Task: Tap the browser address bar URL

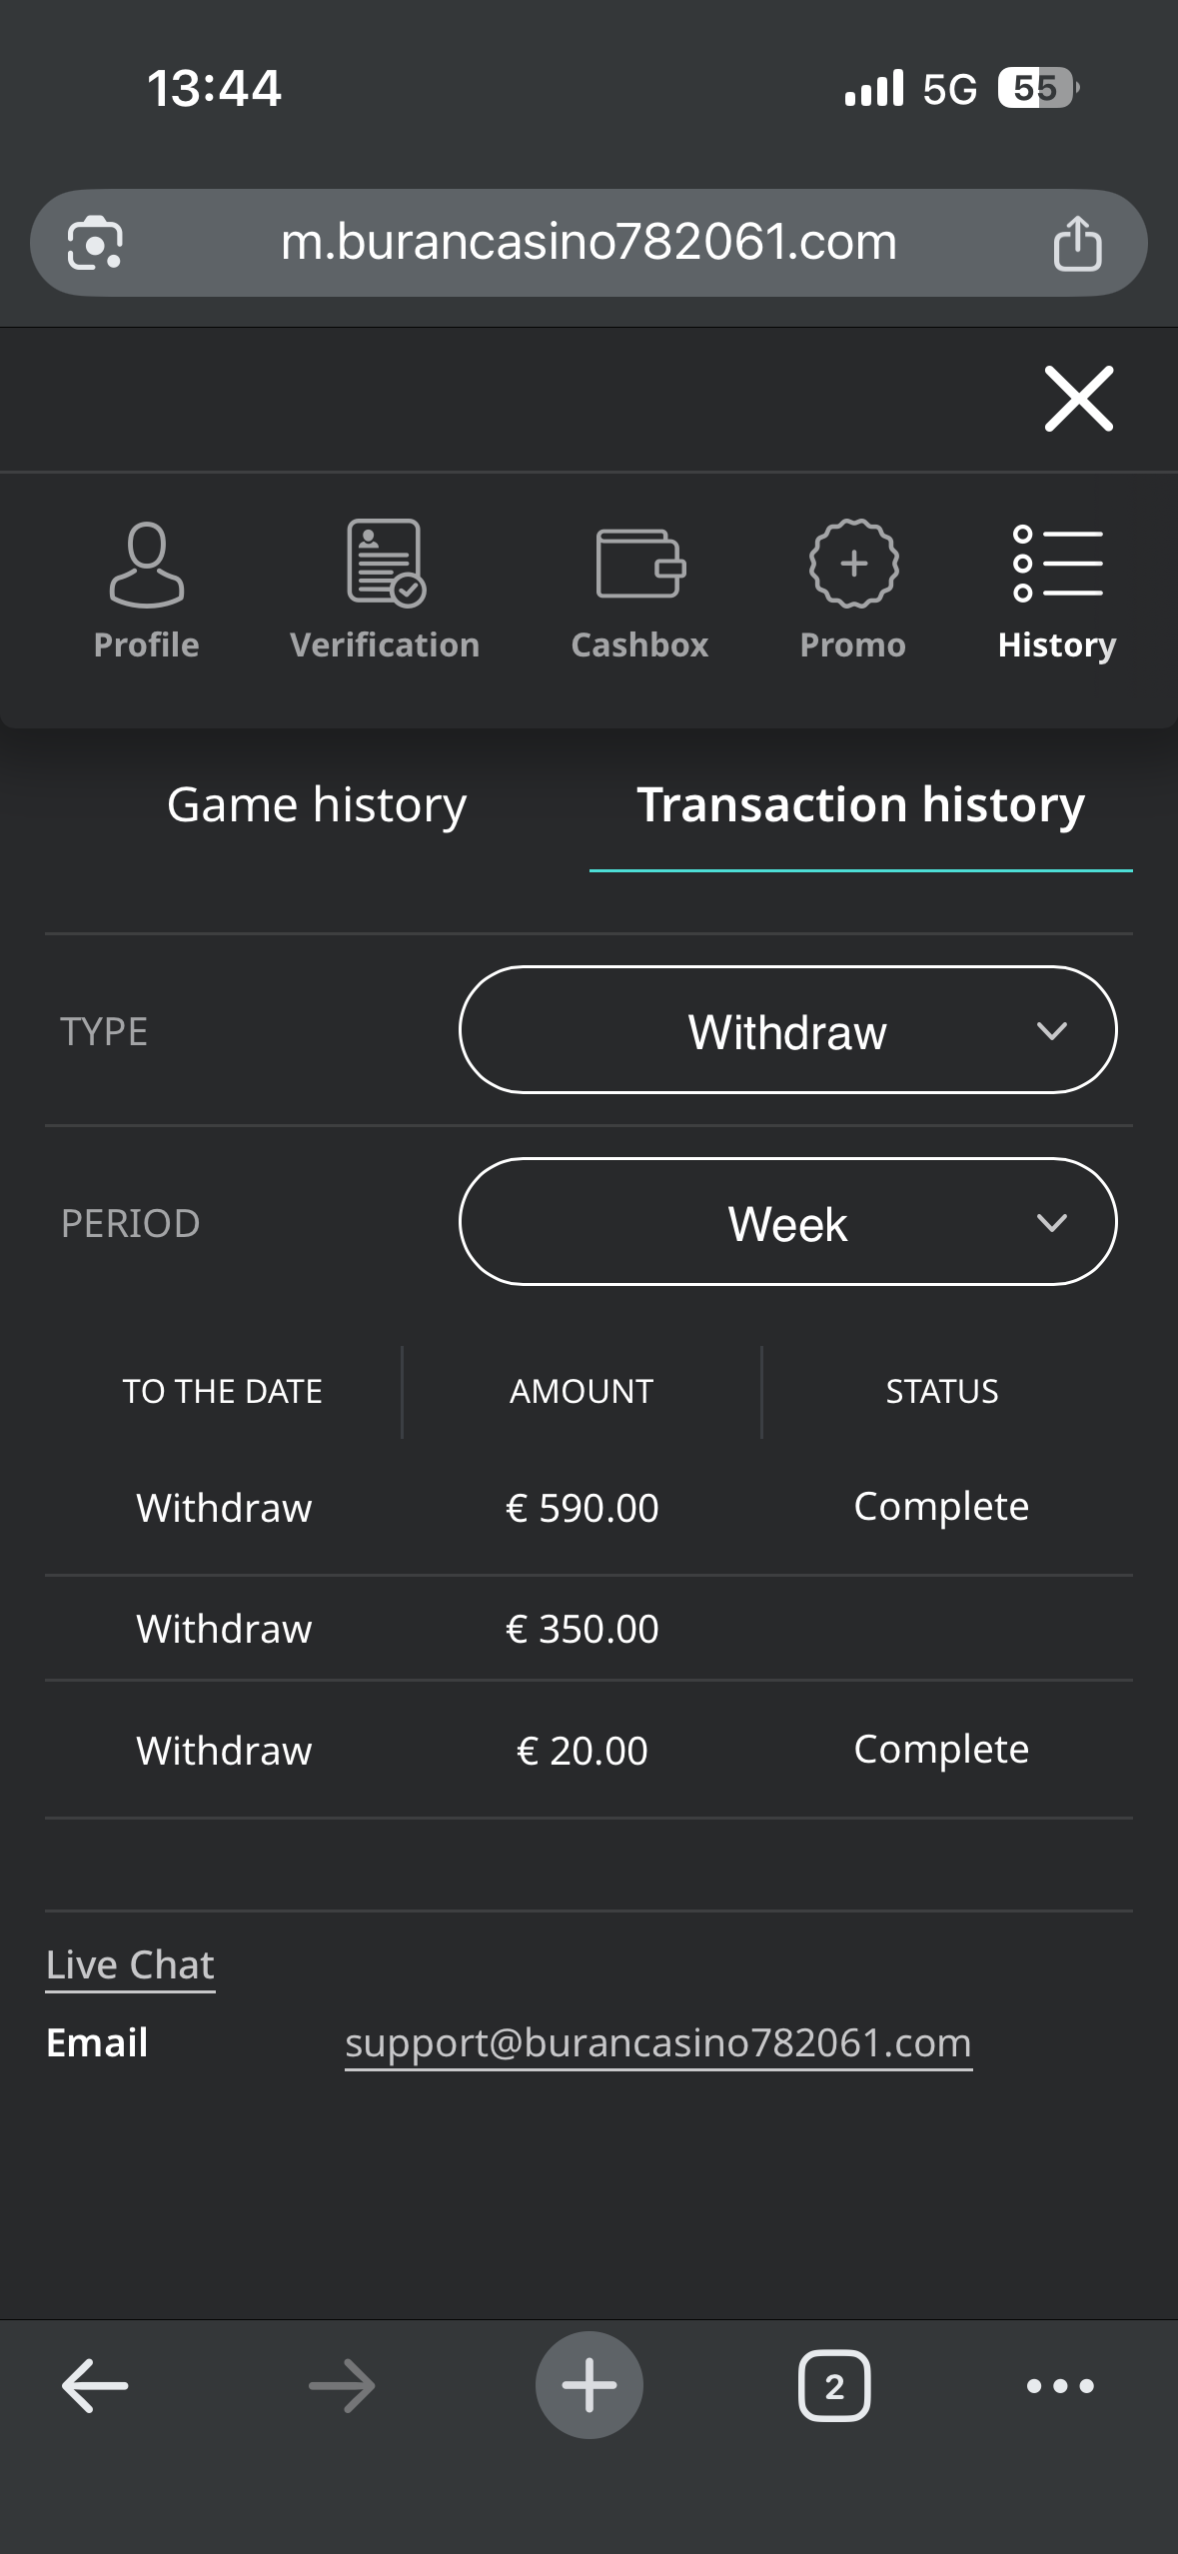Action: pos(589,243)
